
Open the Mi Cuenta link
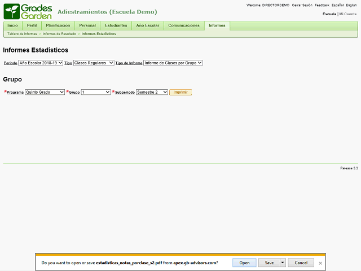click(348, 14)
